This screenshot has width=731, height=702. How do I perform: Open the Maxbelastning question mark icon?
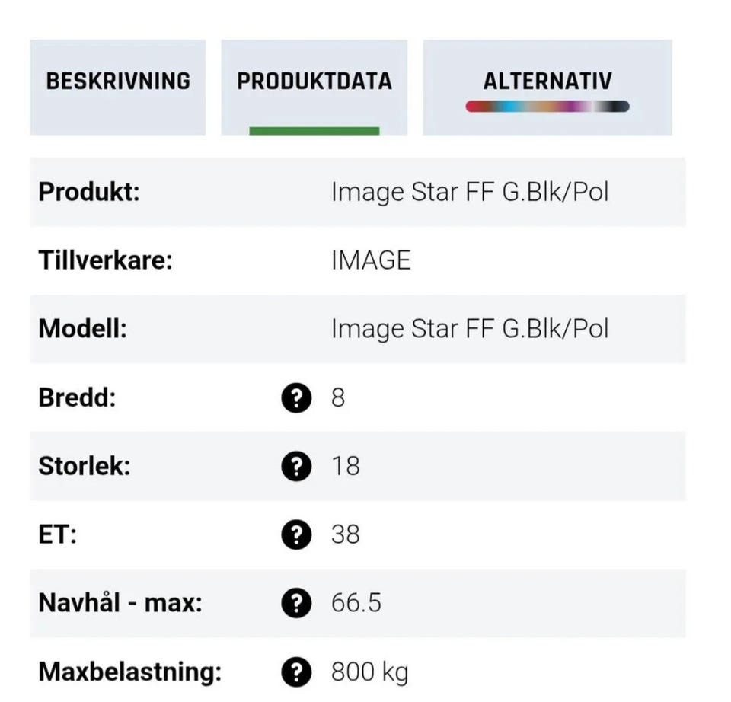coord(296,672)
